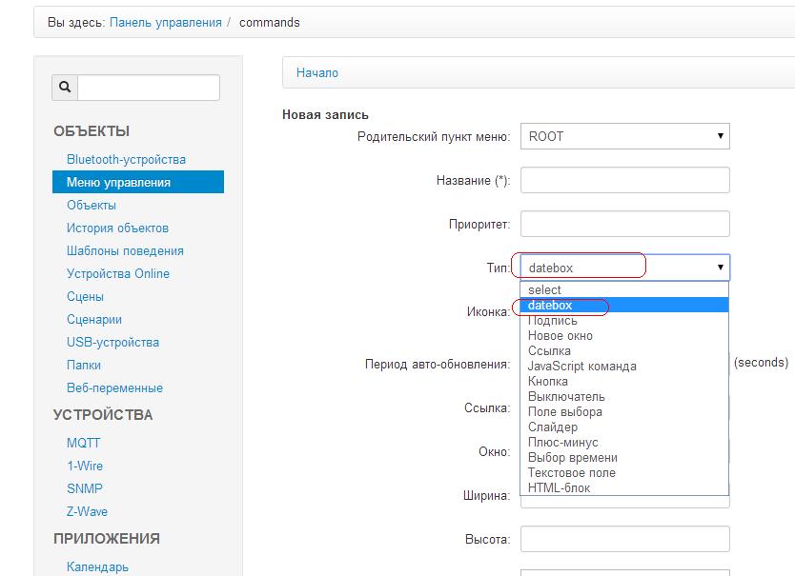The height and width of the screenshot is (576, 795).
Task: Open 'Bluetooth-устройства' in sidebar
Action: pyautogui.click(x=126, y=159)
